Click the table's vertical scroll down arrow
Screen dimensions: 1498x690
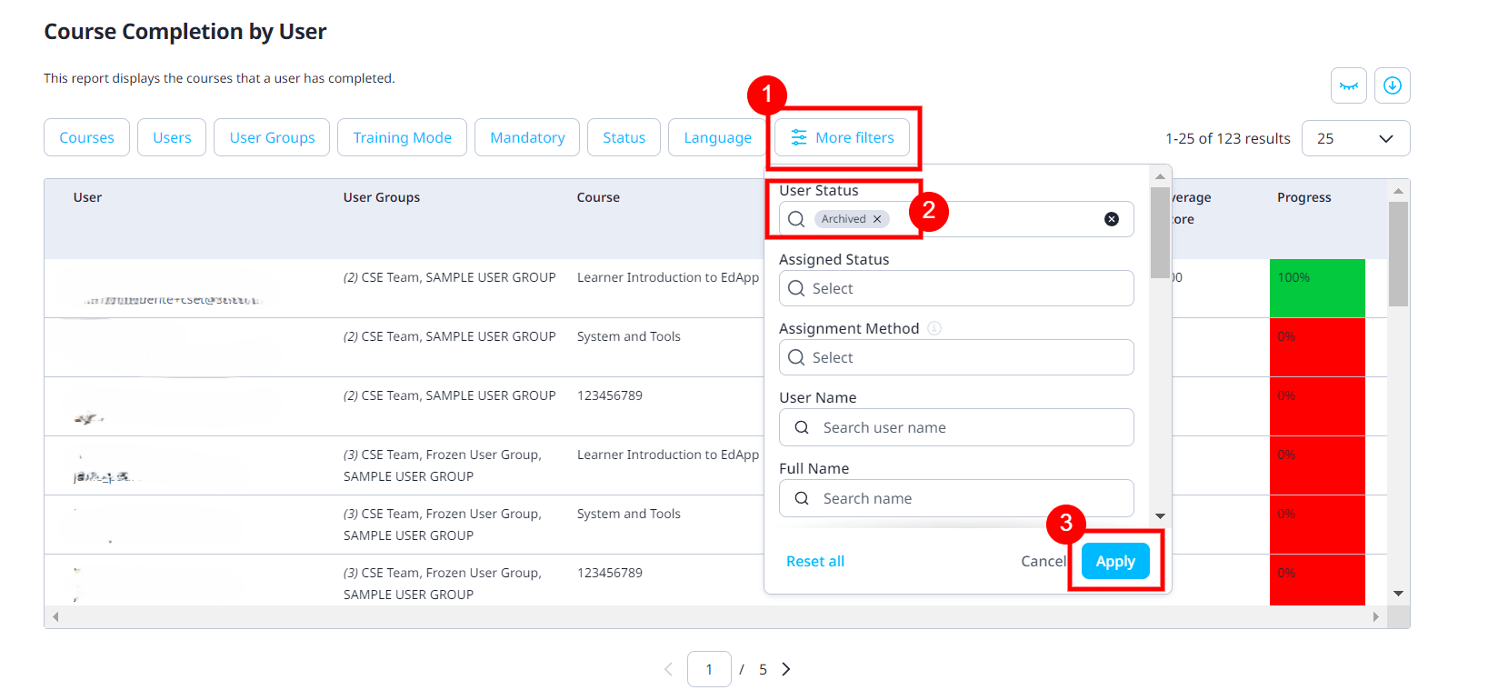coord(1398,594)
